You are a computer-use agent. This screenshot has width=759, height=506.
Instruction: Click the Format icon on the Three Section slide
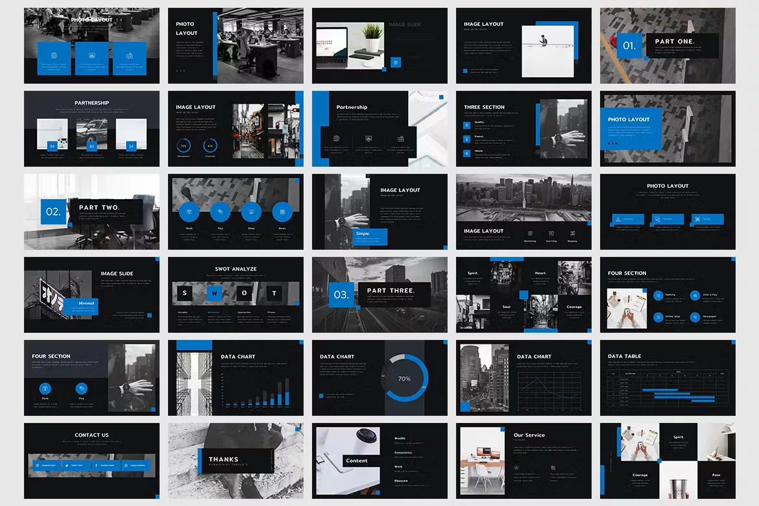(466, 138)
